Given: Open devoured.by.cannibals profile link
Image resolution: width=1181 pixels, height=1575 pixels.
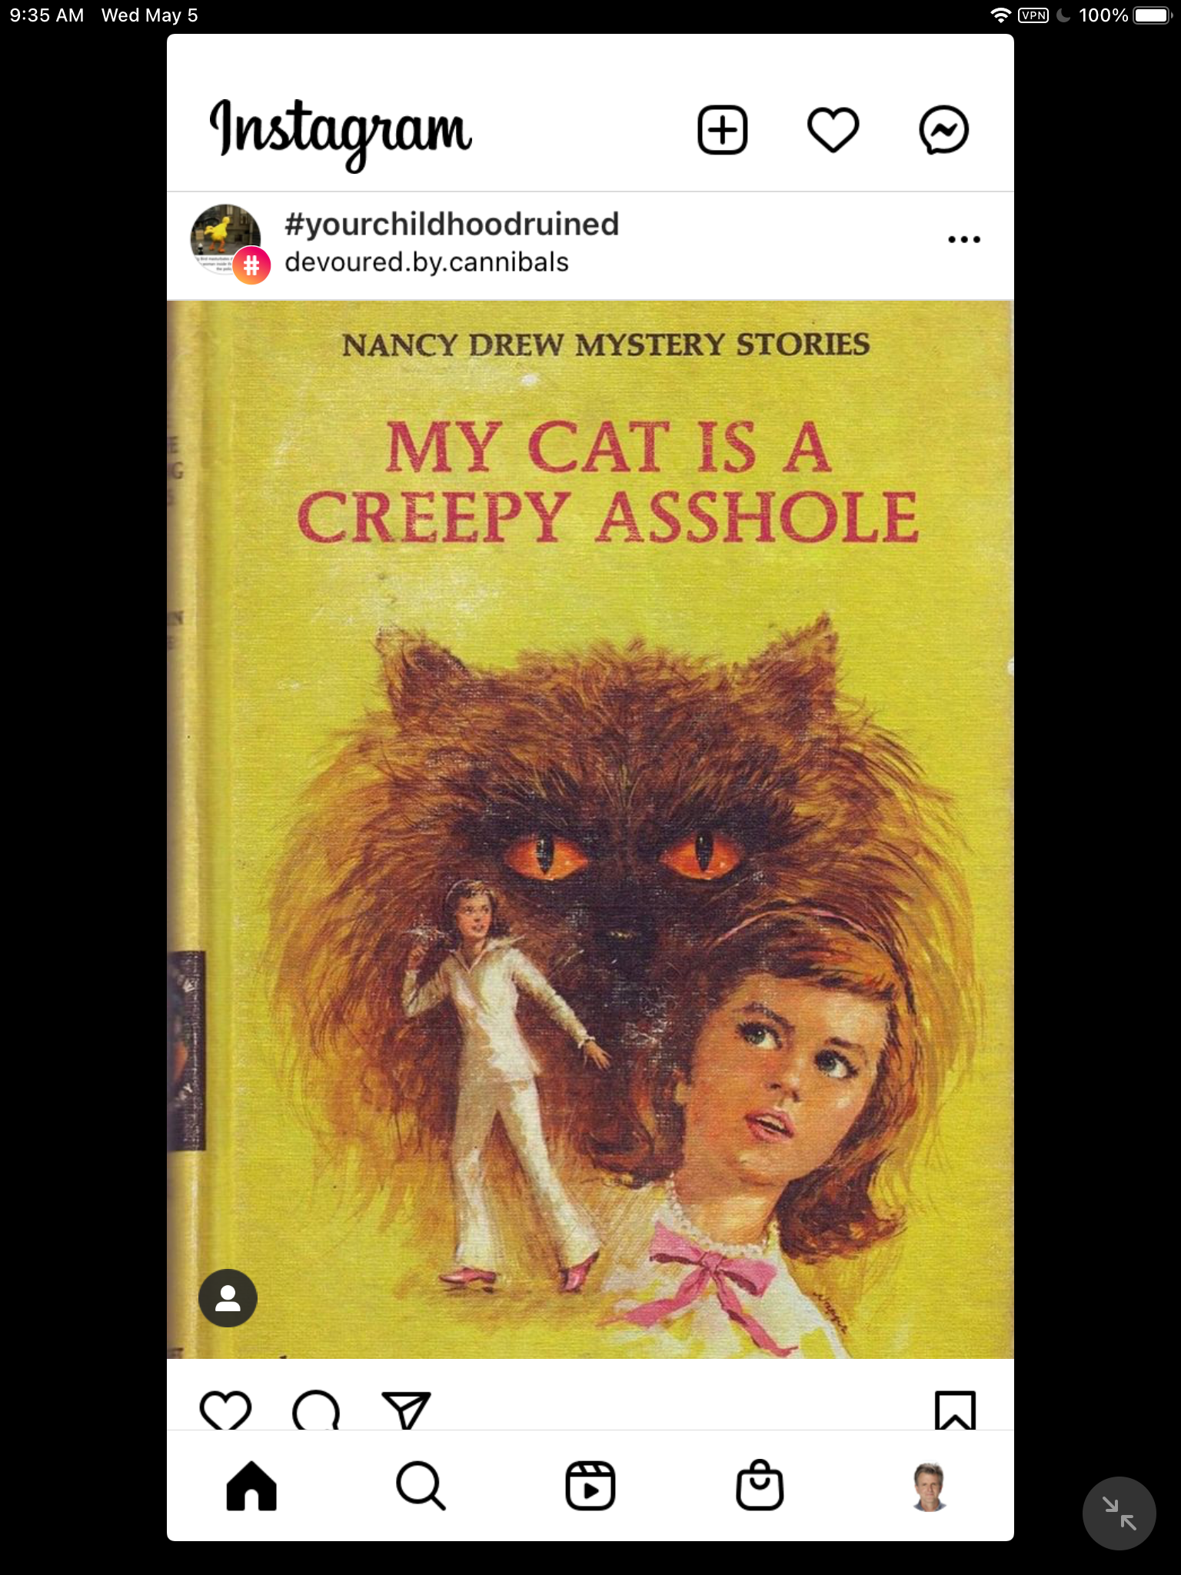Looking at the screenshot, I should pyautogui.click(x=426, y=262).
